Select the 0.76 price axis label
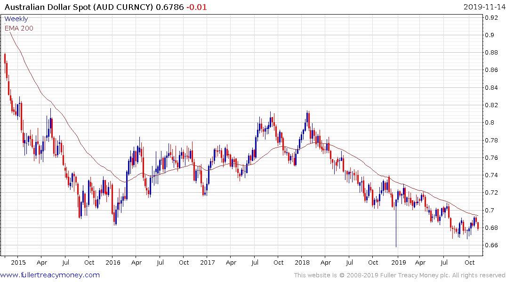 click(491, 157)
